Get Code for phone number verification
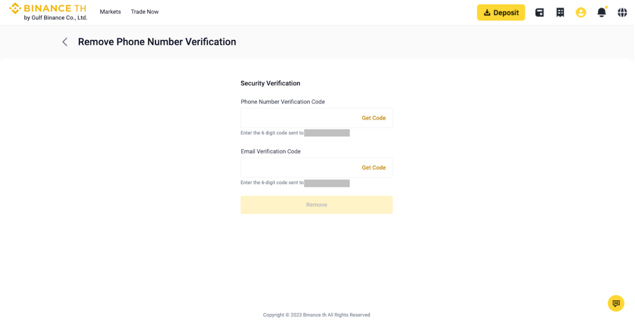The image size is (635, 328). point(373,118)
